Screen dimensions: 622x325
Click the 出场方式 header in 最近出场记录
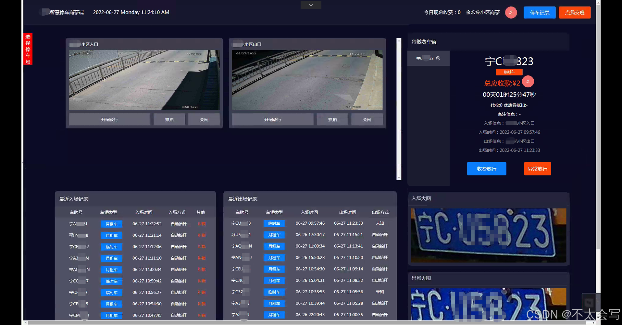[x=380, y=212]
